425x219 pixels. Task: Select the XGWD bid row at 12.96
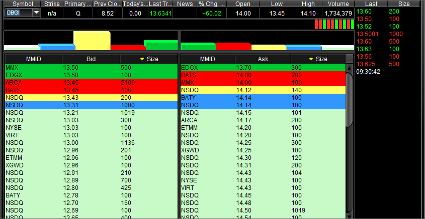click(92, 165)
